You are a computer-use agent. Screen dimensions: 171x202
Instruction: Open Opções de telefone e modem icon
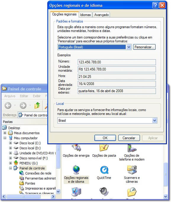pos(132,148)
